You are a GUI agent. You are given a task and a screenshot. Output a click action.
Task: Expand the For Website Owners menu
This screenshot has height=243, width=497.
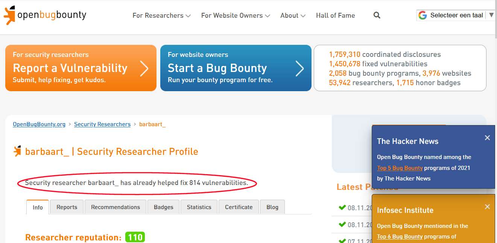tap(236, 15)
